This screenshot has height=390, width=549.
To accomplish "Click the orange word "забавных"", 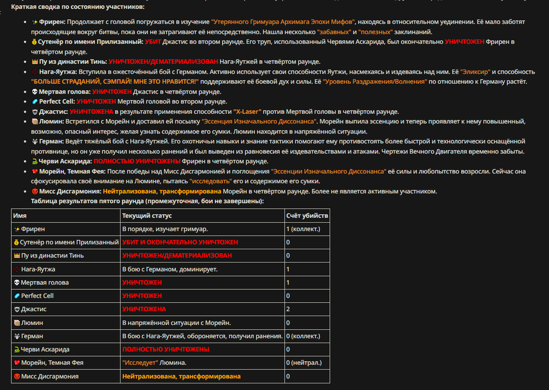I will [334, 32].
